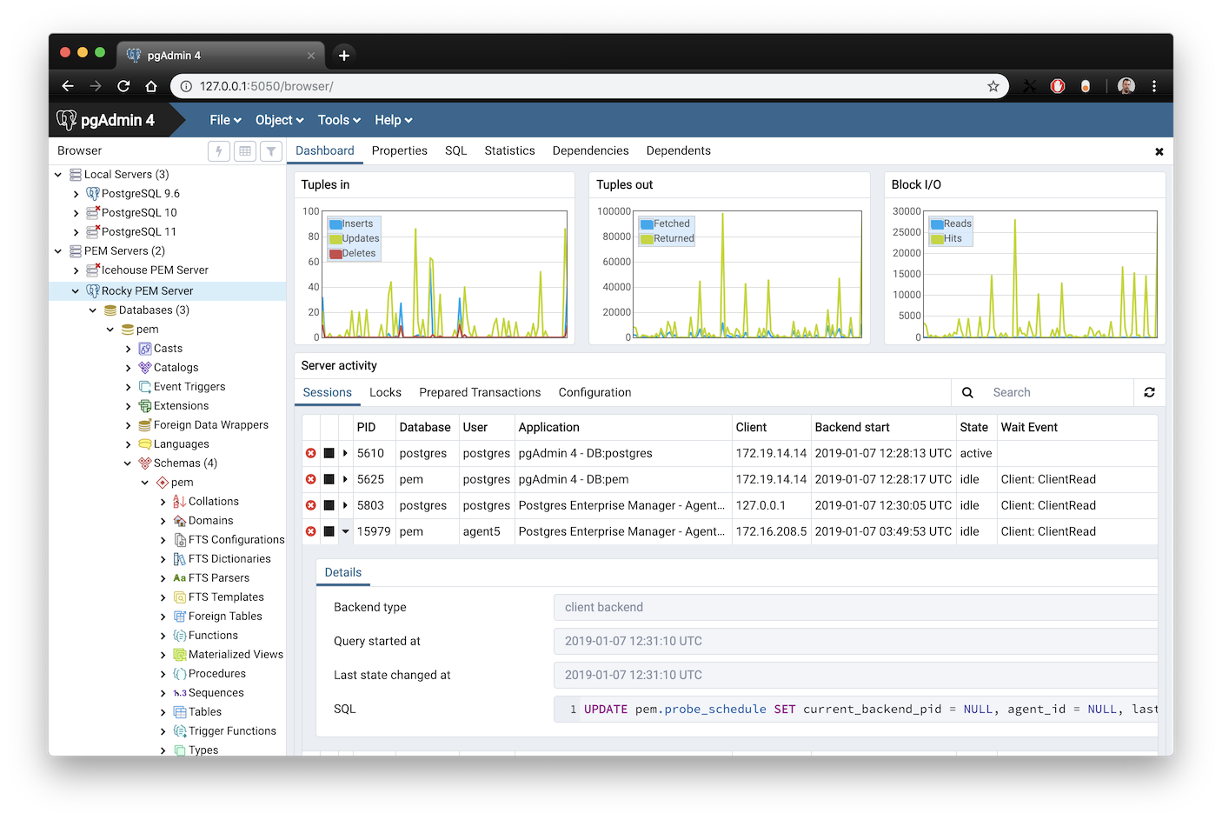Refresh the server activity list
This screenshot has height=820, width=1222.
tap(1149, 392)
